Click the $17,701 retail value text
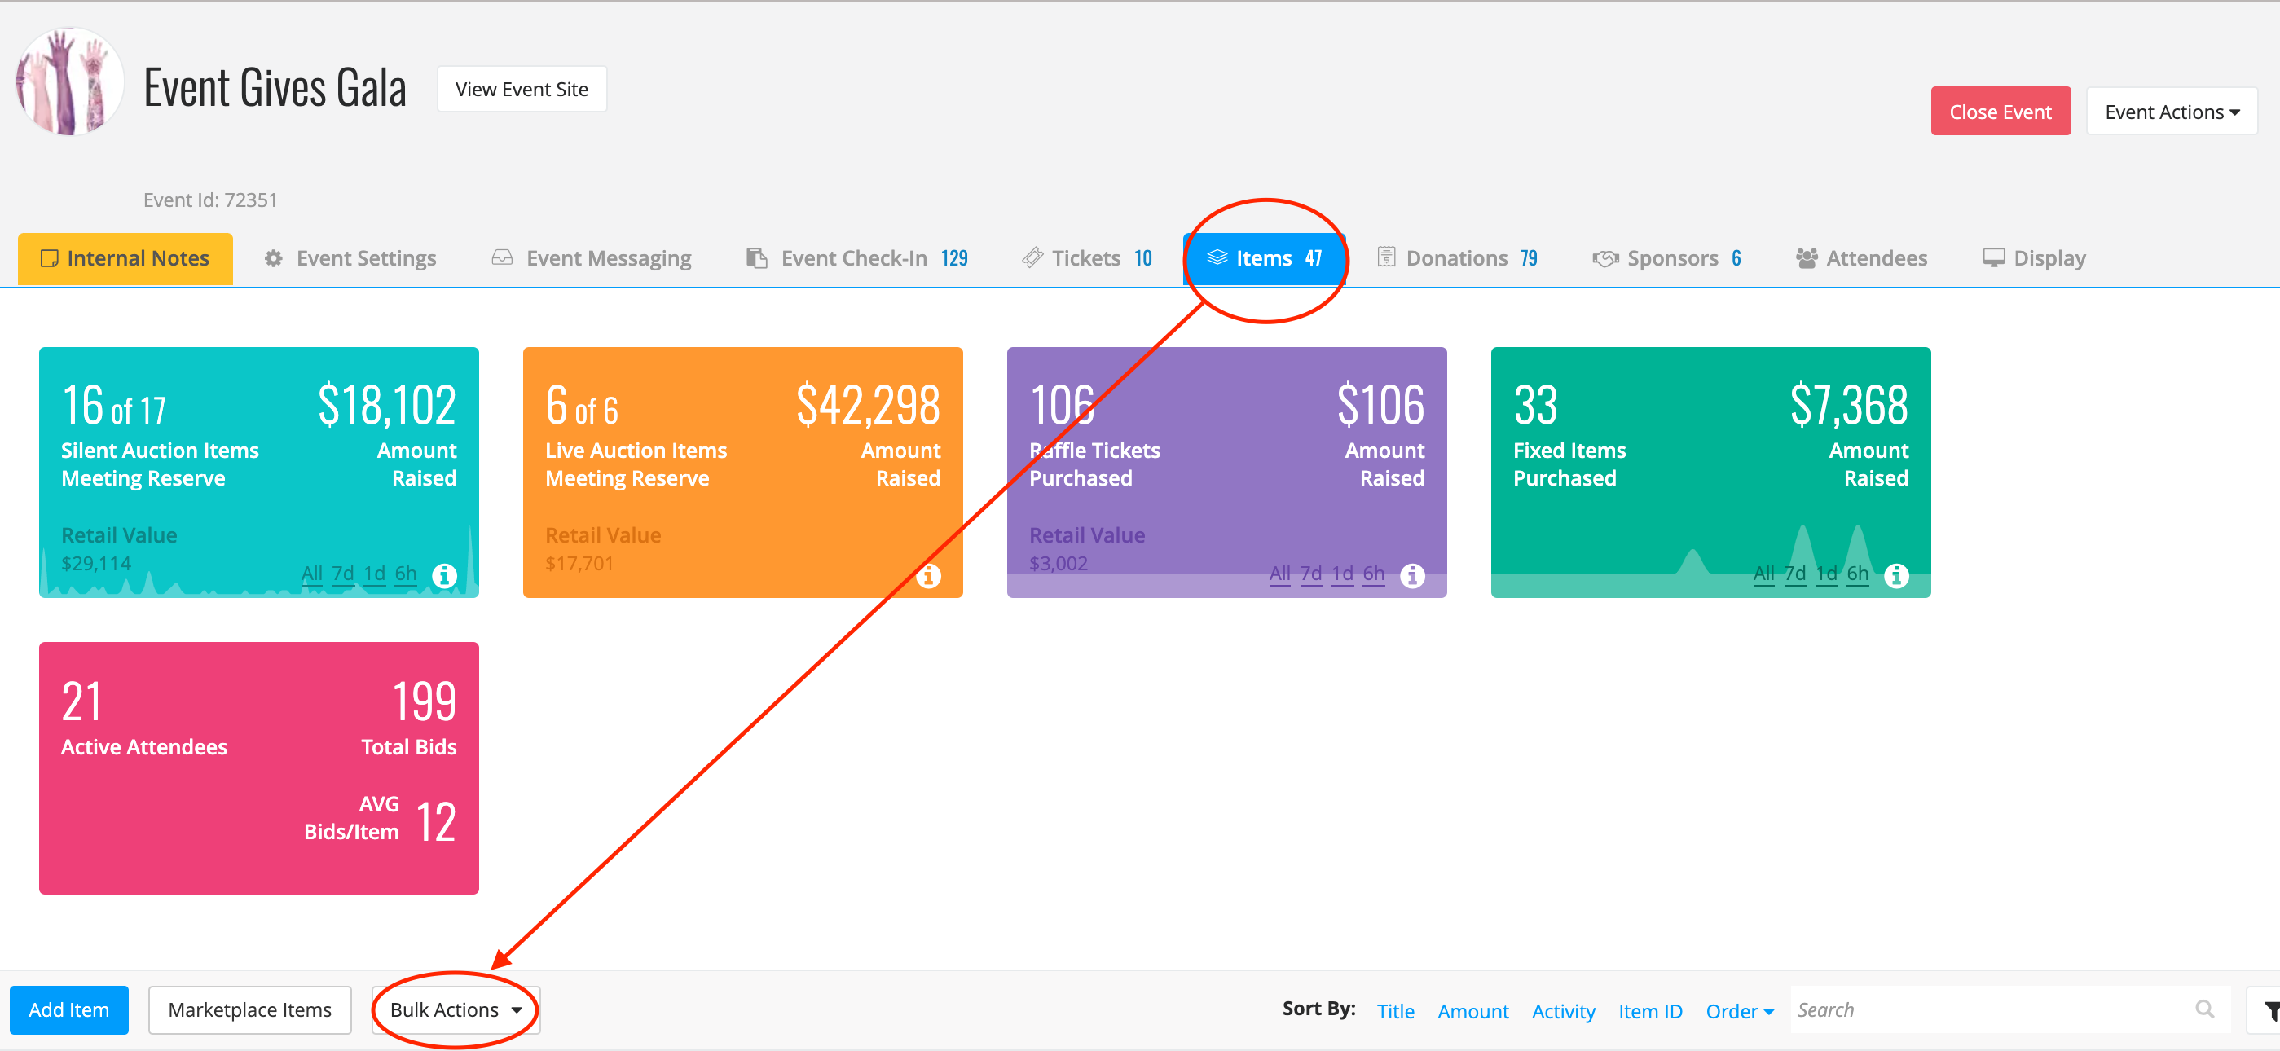This screenshot has width=2280, height=1051. tap(579, 564)
